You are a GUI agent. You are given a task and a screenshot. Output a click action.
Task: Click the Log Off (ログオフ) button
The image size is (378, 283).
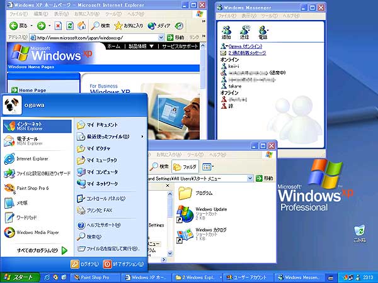pyautogui.click(x=85, y=264)
